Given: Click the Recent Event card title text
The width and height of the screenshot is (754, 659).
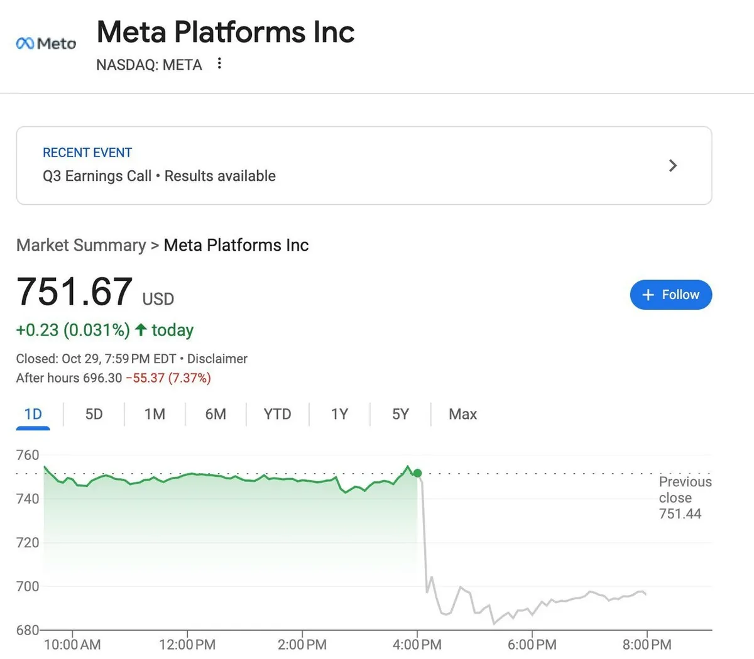Looking at the screenshot, I should (x=87, y=153).
